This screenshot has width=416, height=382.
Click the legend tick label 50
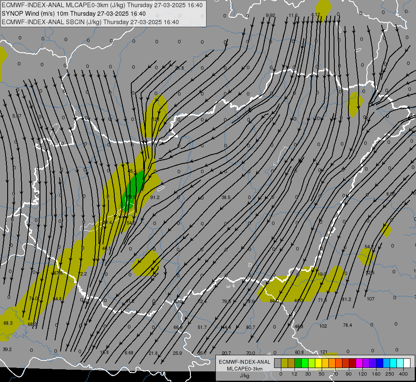pos(322,374)
